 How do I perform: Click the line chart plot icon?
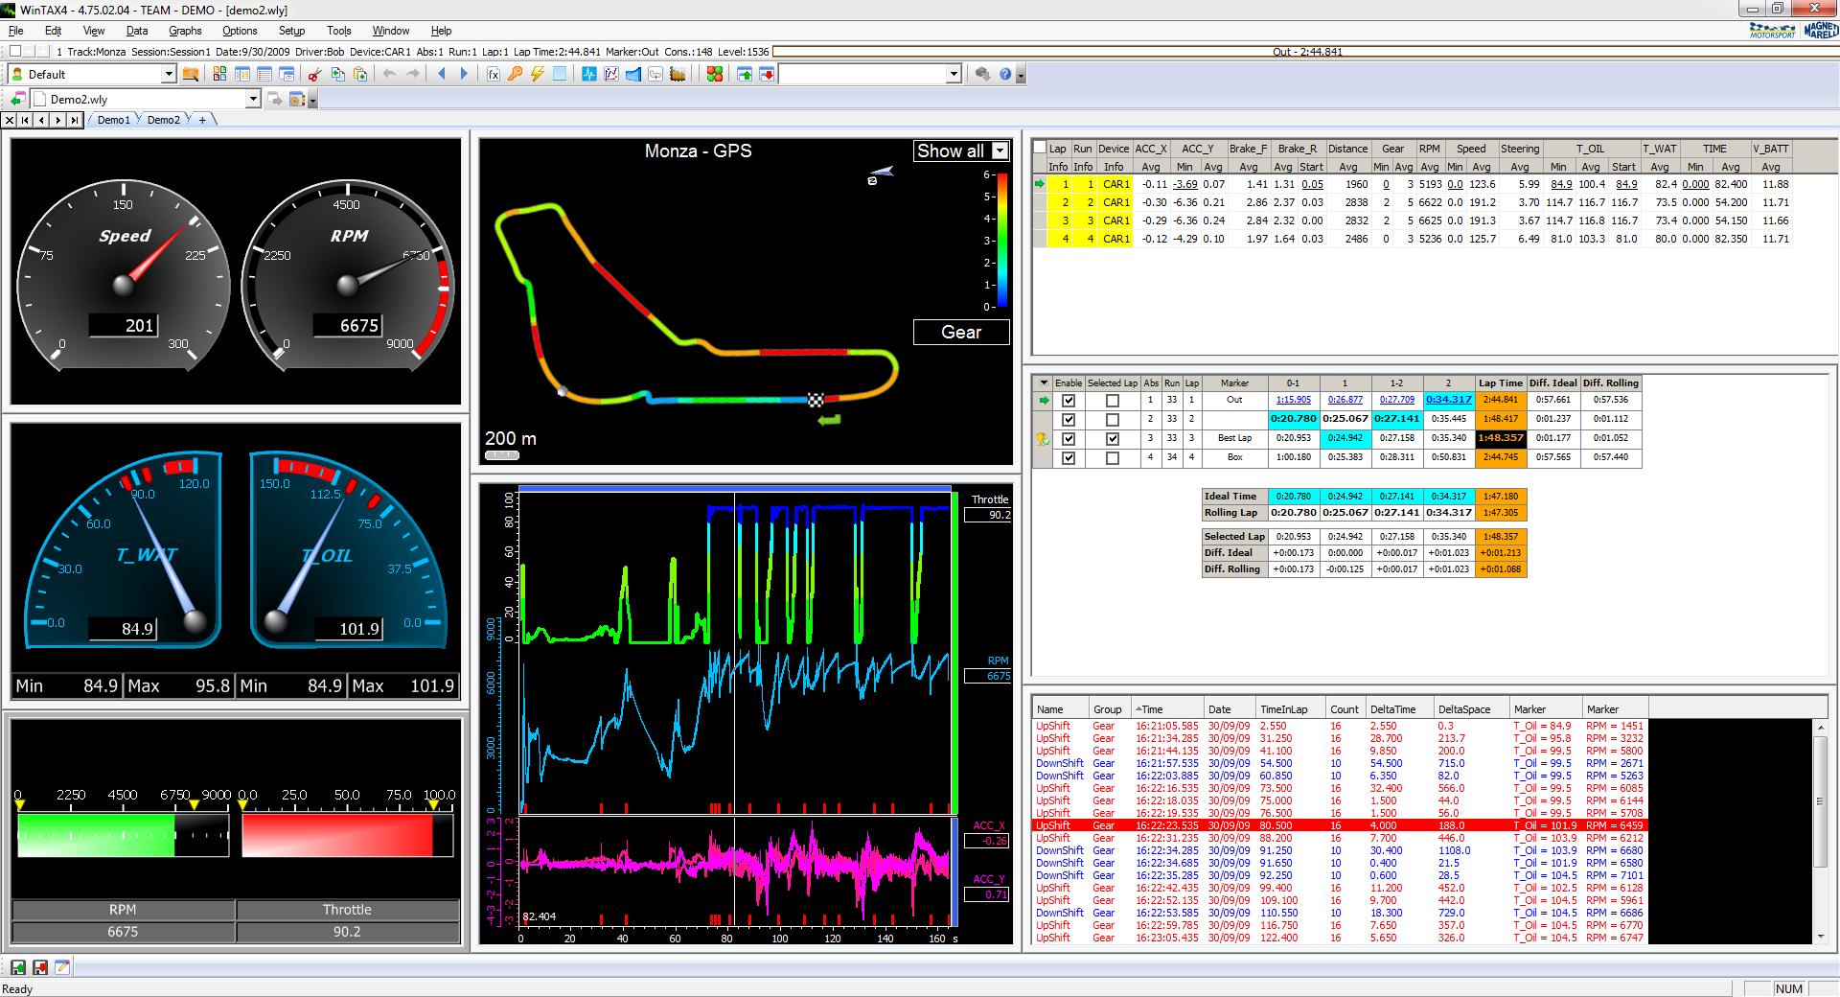pos(610,74)
